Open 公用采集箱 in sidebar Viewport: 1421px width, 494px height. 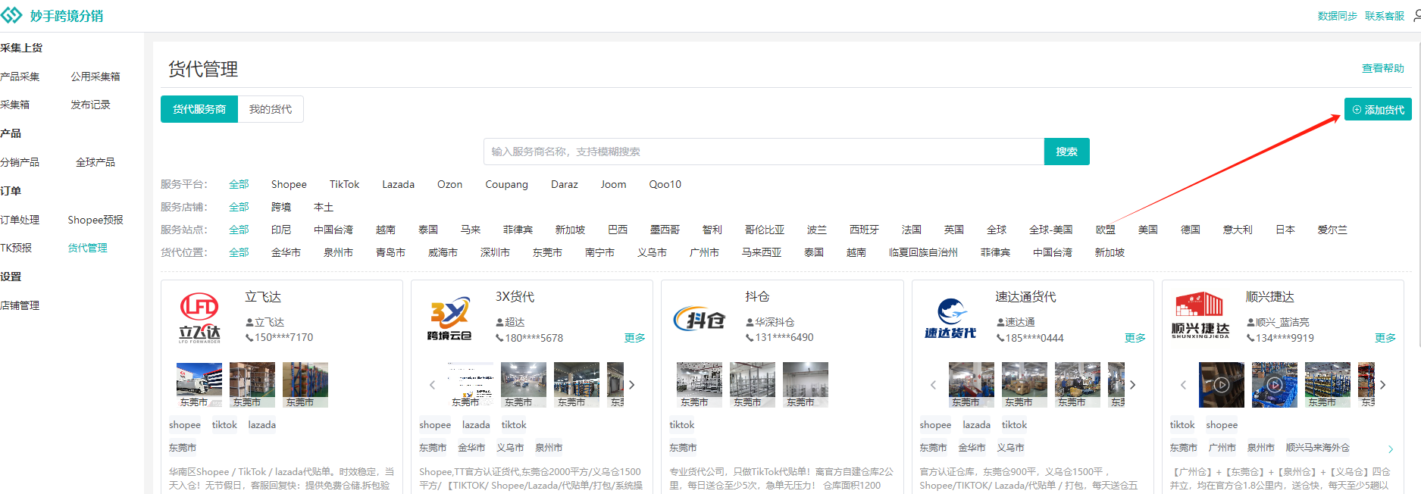pyautogui.click(x=95, y=77)
